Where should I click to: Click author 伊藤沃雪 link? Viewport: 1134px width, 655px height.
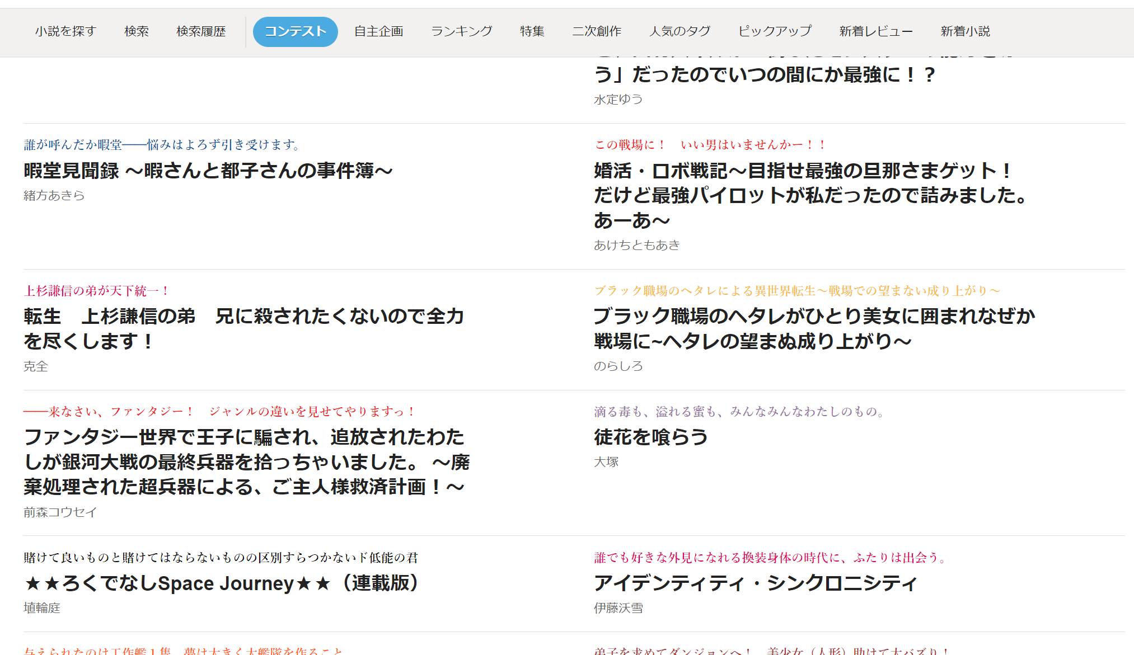pos(618,608)
